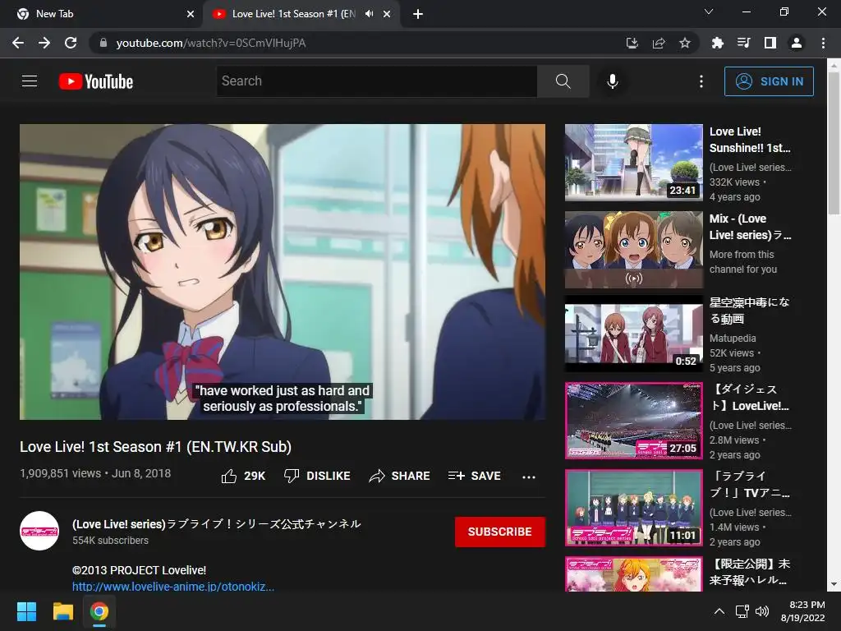This screenshot has height=631, width=841.
Task: View site information lock icon
Action: click(x=103, y=43)
